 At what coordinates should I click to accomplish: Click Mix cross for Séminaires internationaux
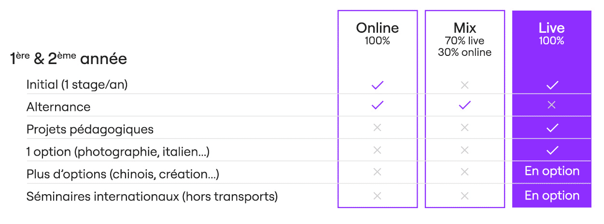(x=464, y=196)
